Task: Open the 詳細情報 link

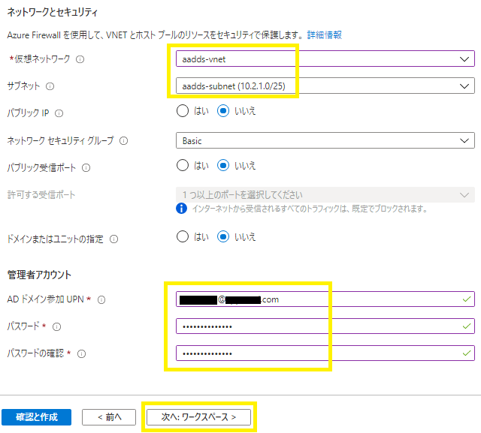Action: pyautogui.click(x=325, y=35)
